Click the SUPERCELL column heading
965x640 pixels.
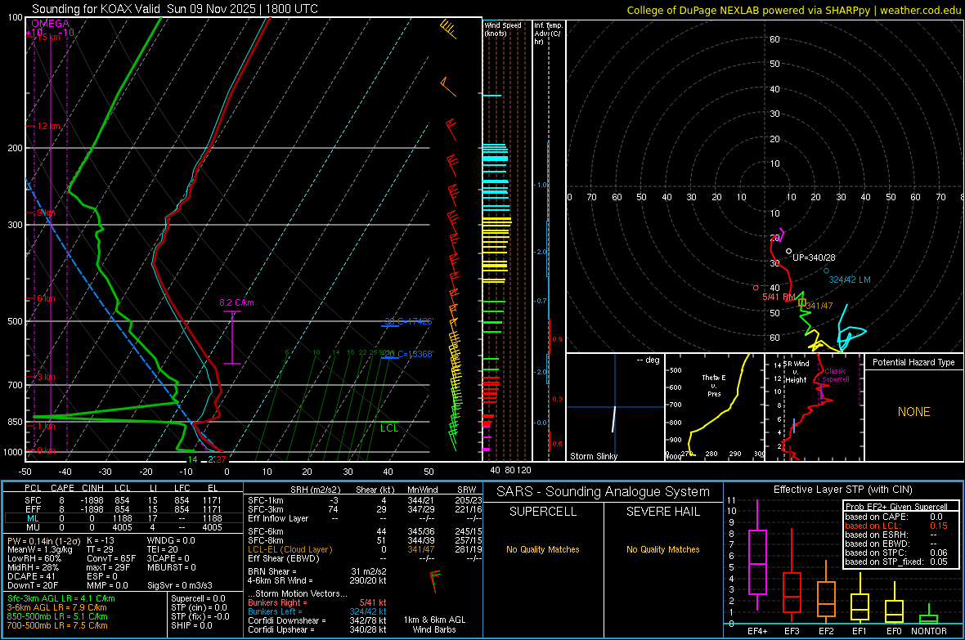pyautogui.click(x=543, y=512)
